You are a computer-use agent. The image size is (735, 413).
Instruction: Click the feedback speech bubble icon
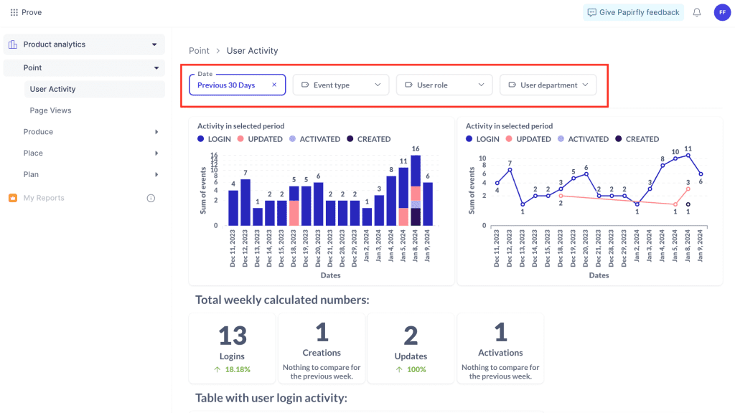[x=592, y=13]
